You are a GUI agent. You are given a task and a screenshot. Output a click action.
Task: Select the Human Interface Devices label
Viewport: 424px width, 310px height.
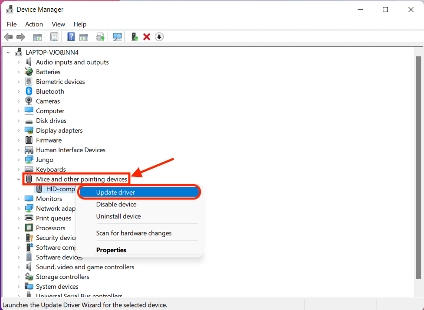coord(71,150)
